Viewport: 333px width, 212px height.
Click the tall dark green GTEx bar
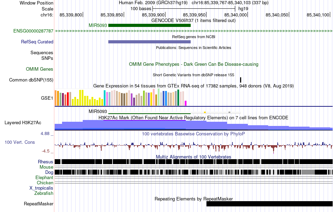pyautogui.click(x=178, y=98)
